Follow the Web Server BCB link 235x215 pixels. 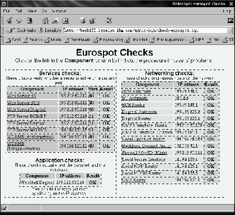(x=23, y=103)
